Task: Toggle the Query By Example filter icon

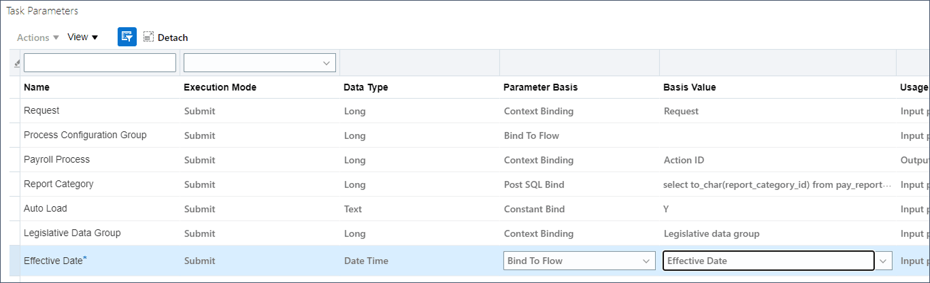Action: pyautogui.click(x=127, y=37)
